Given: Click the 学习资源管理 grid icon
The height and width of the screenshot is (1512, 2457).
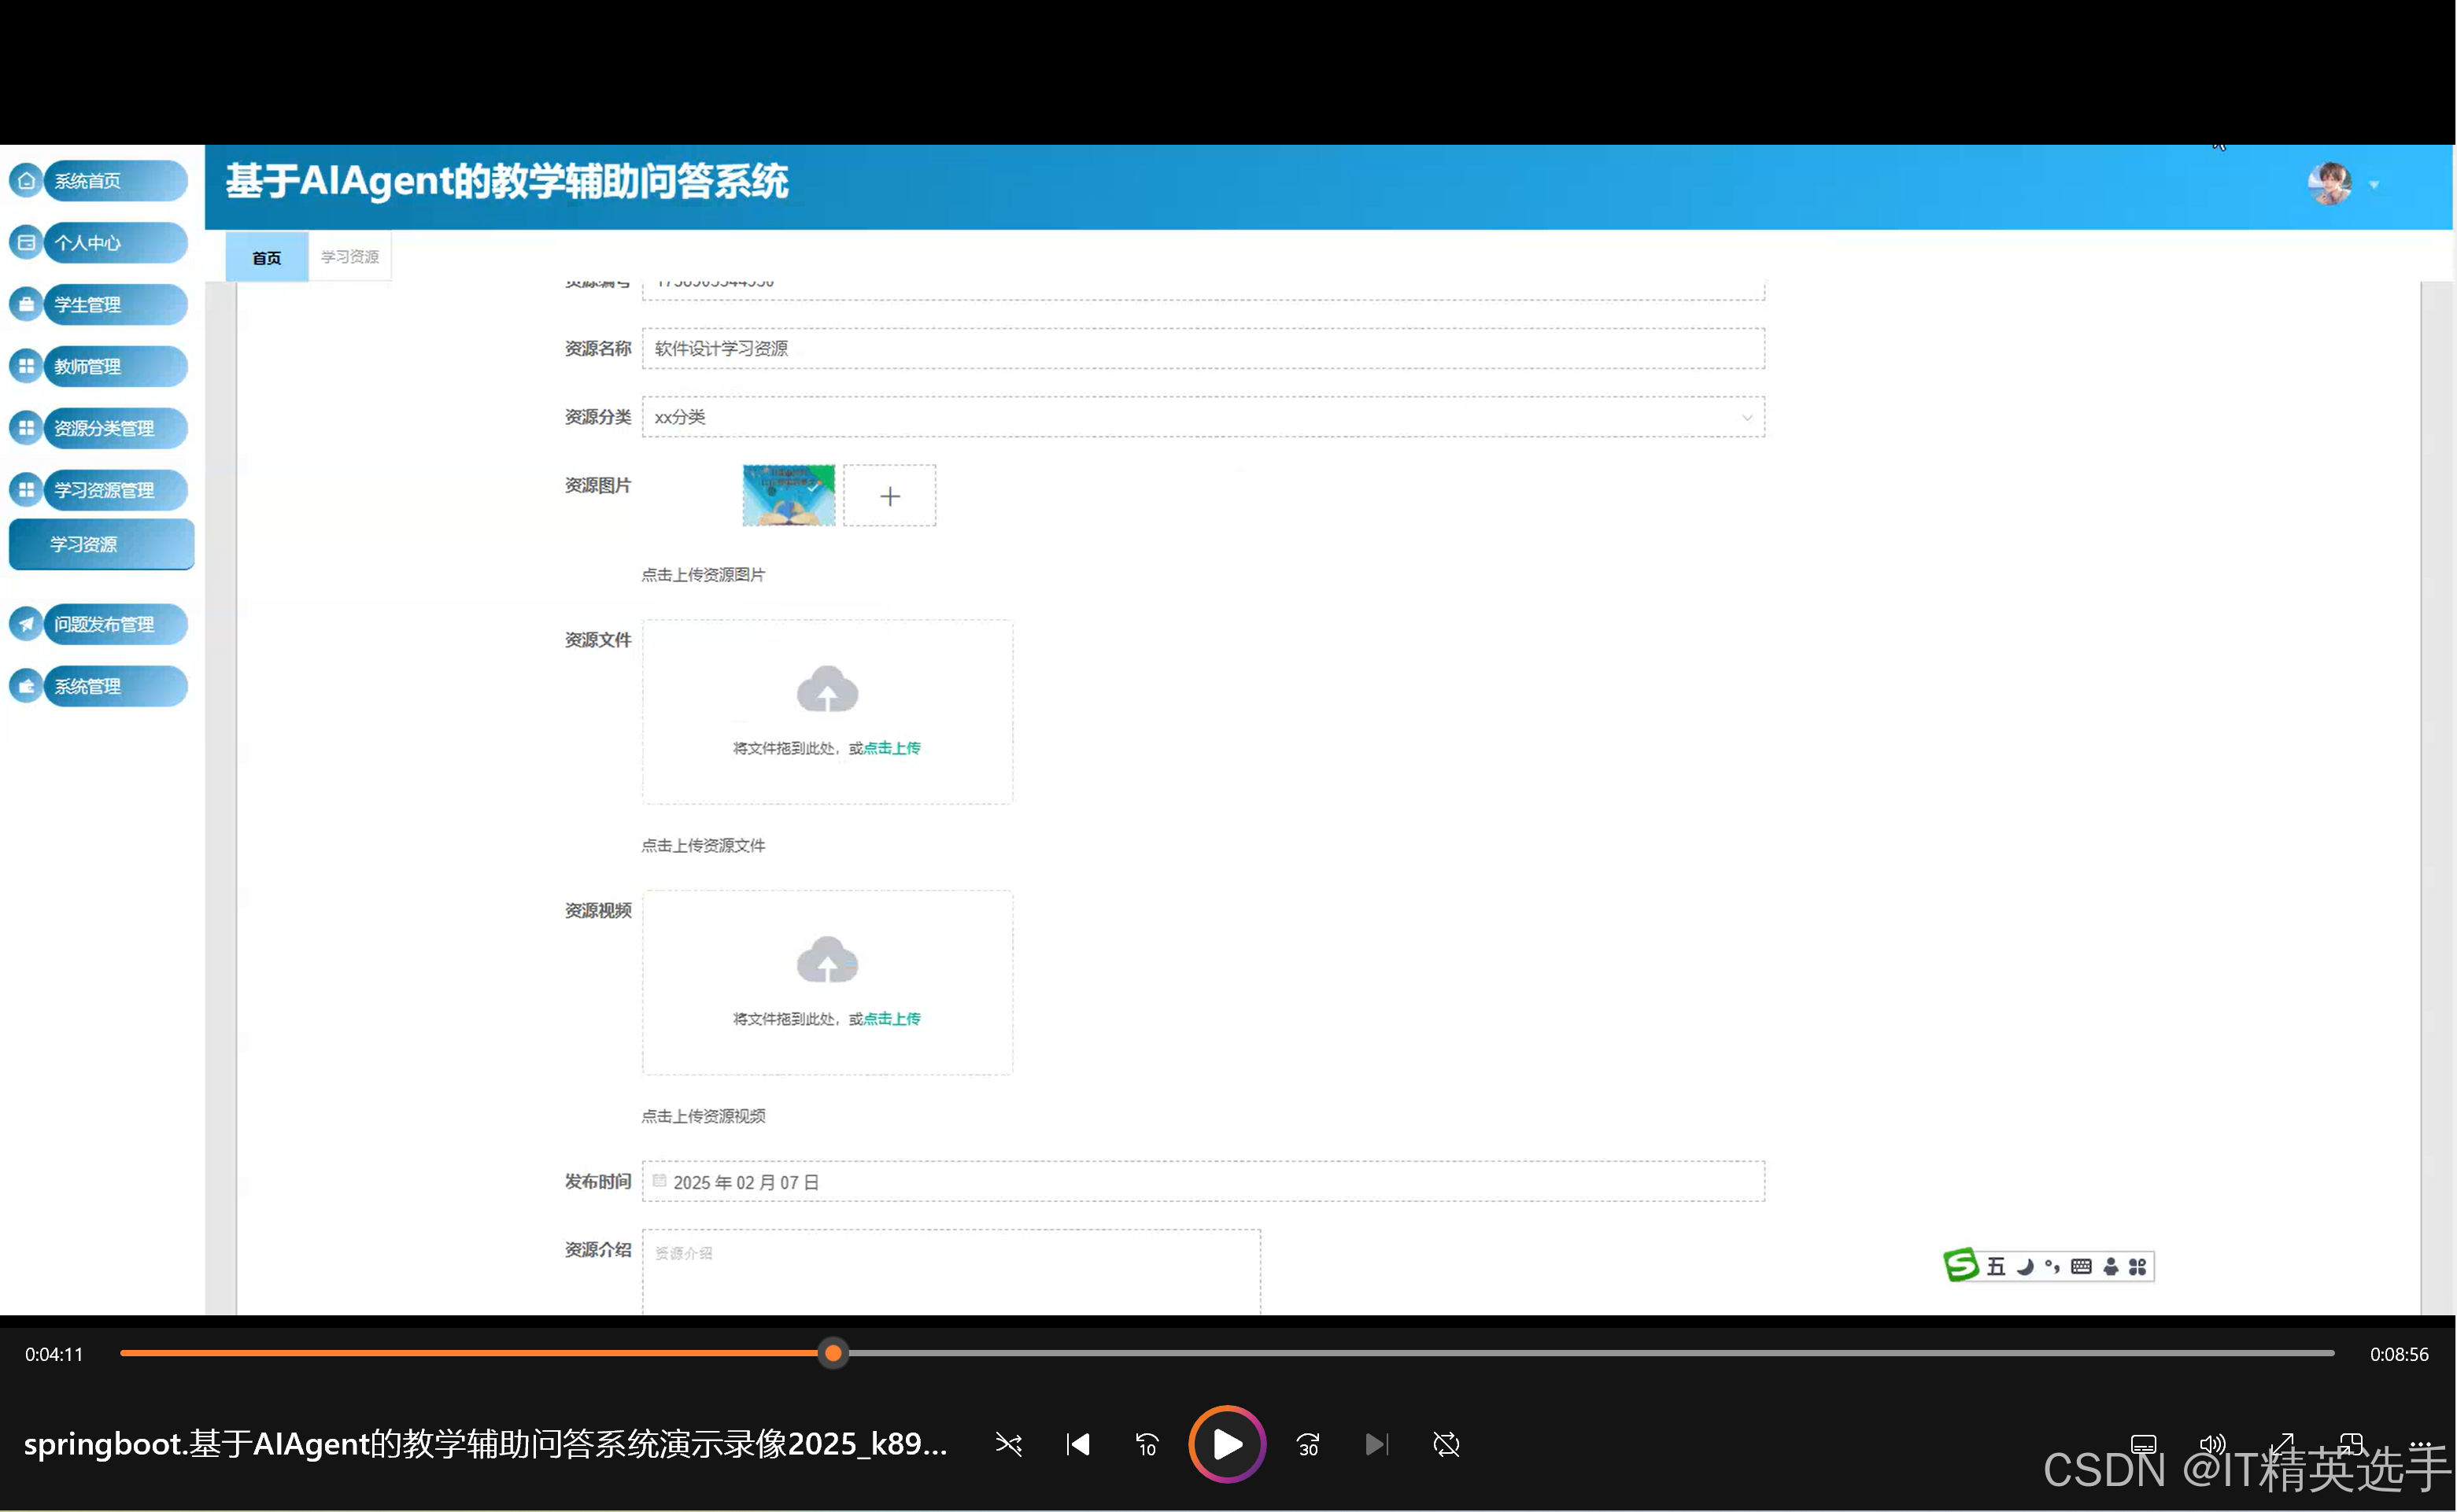Looking at the screenshot, I should click(26, 491).
